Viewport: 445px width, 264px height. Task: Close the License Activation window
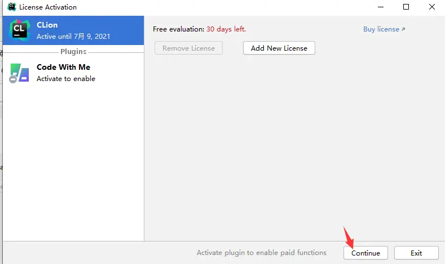click(432, 7)
